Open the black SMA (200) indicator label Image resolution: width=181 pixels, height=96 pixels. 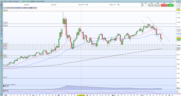click(34, 8)
